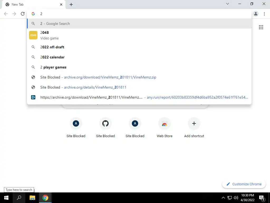Click the 2048 game yellow thumbnail icon

pyautogui.click(x=33, y=35)
